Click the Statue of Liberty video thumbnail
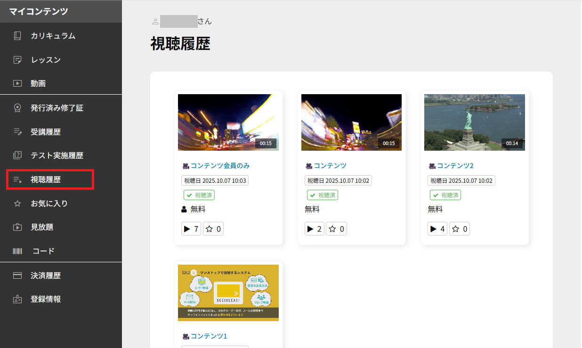Screen dimensions: 582x348 474,122
